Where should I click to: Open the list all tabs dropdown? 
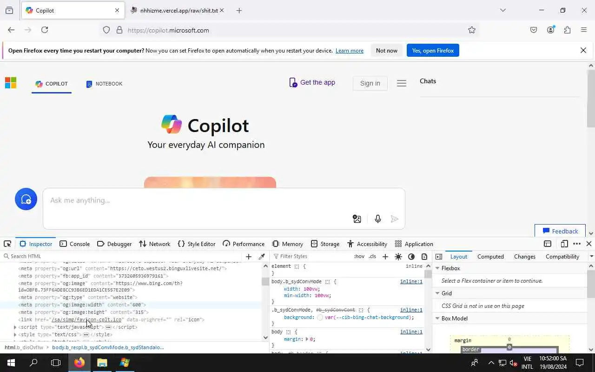pos(502,10)
